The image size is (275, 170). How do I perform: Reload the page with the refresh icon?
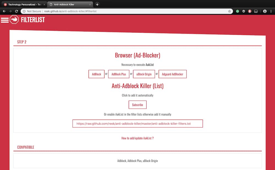click(16, 11)
